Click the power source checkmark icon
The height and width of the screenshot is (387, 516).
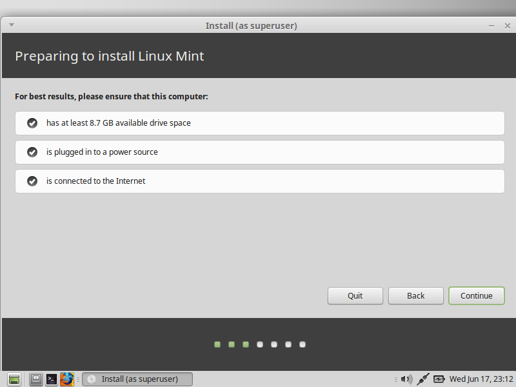click(32, 152)
